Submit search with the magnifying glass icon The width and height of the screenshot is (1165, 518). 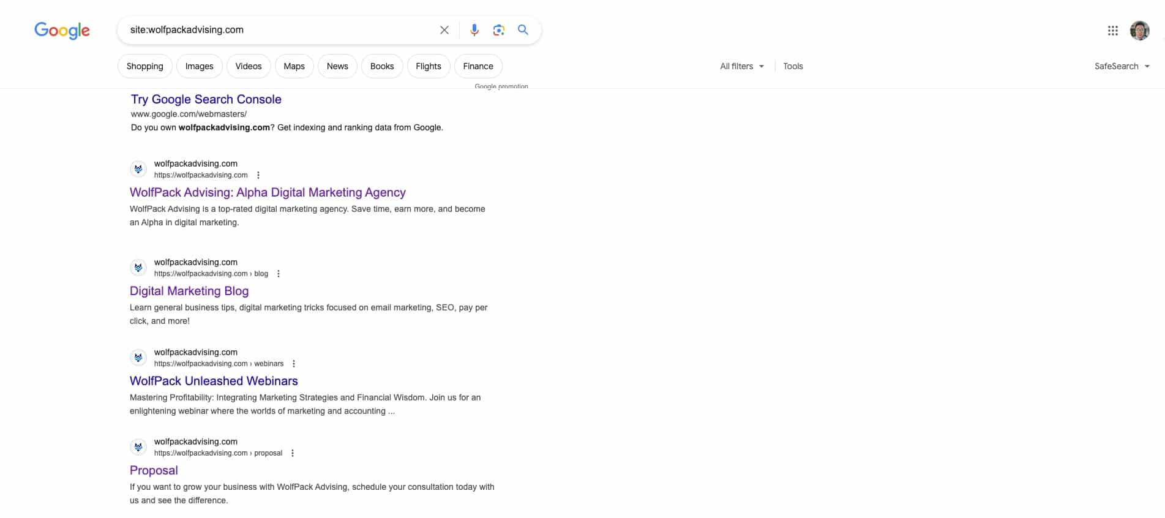(523, 29)
